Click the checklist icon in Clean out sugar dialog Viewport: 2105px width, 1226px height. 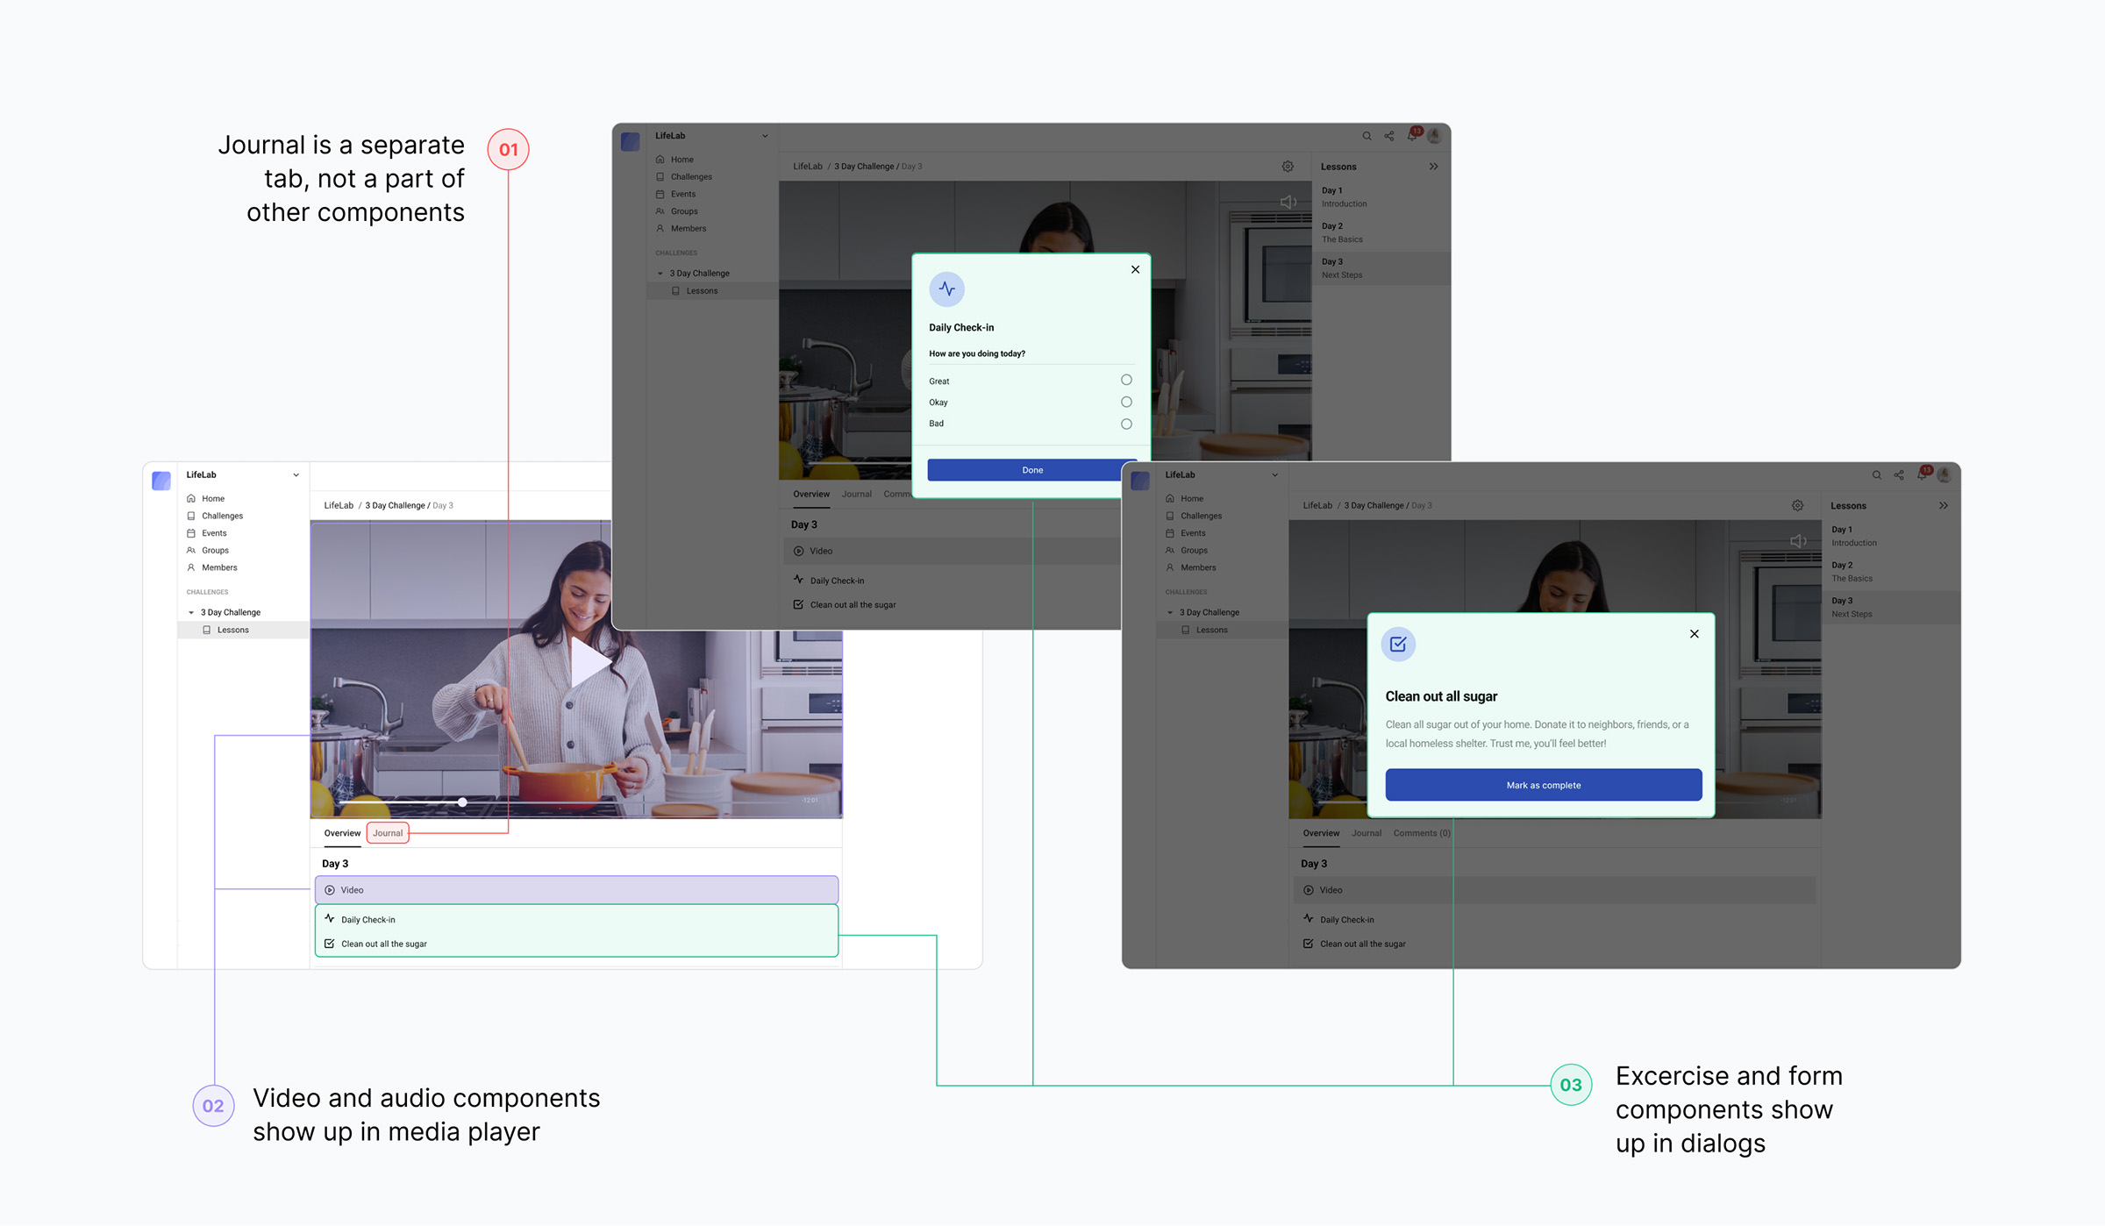pyautogui.click(x=1398, y=645)
